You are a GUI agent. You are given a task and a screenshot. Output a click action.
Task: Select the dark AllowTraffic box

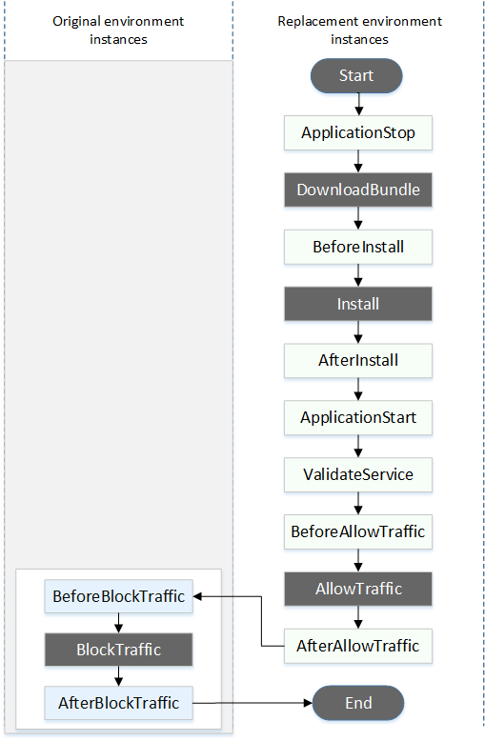click(358, 589)
